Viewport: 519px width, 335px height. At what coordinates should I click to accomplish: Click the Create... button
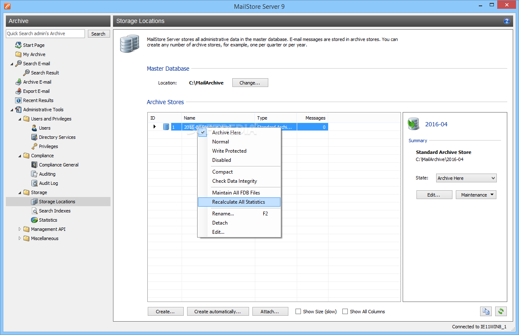165,312
